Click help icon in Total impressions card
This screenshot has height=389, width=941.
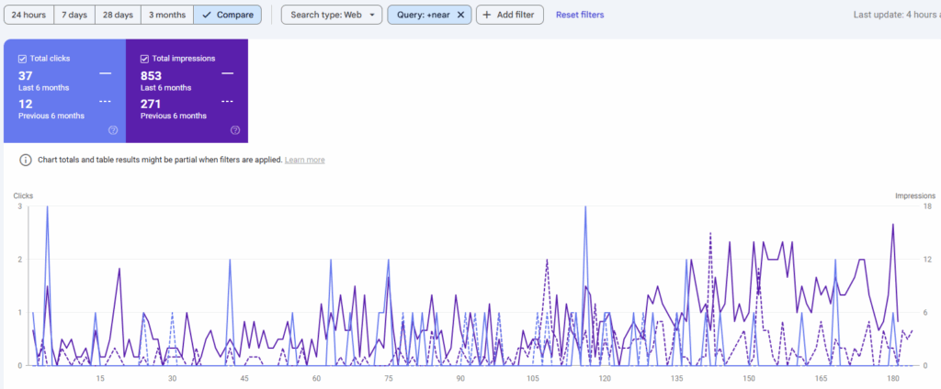pyautogui.click(x=235, y=130)
